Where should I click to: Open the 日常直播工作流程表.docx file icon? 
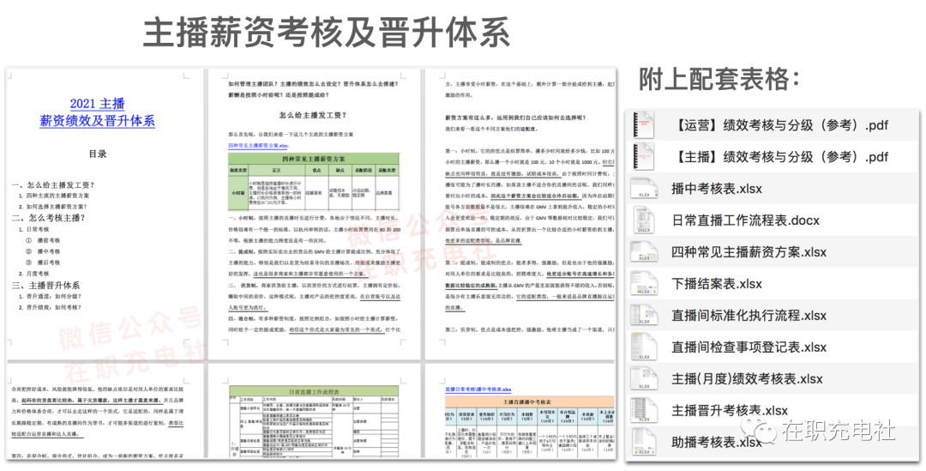644,220
